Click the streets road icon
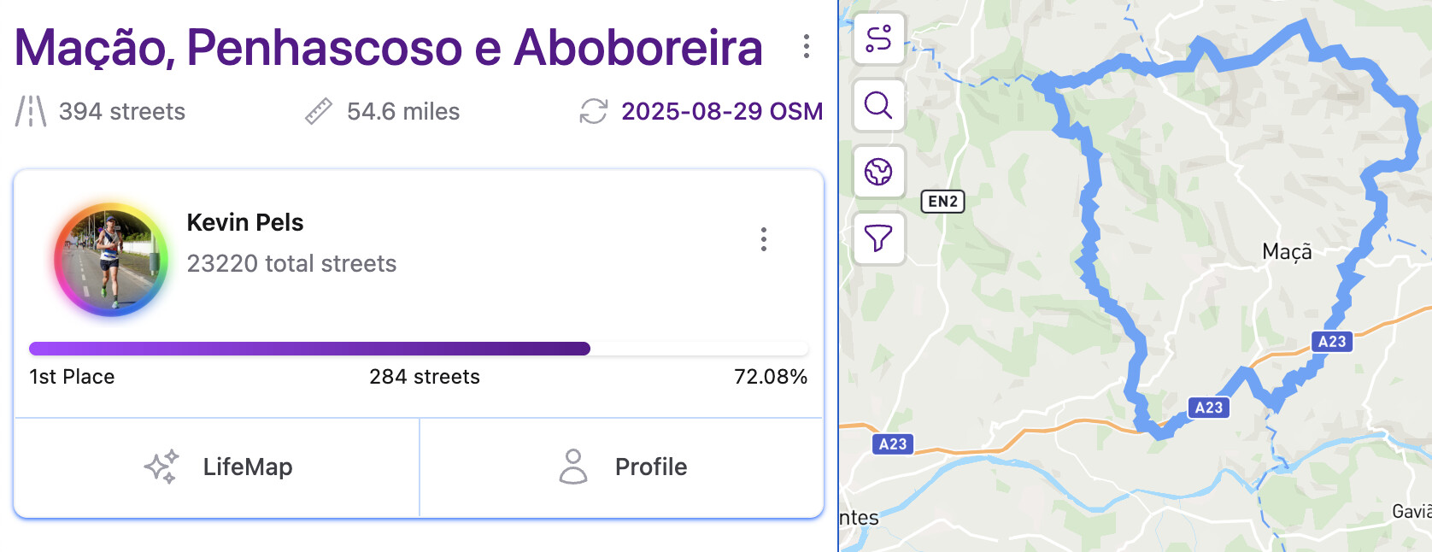1432x552 pixels. tap(31, 111)
